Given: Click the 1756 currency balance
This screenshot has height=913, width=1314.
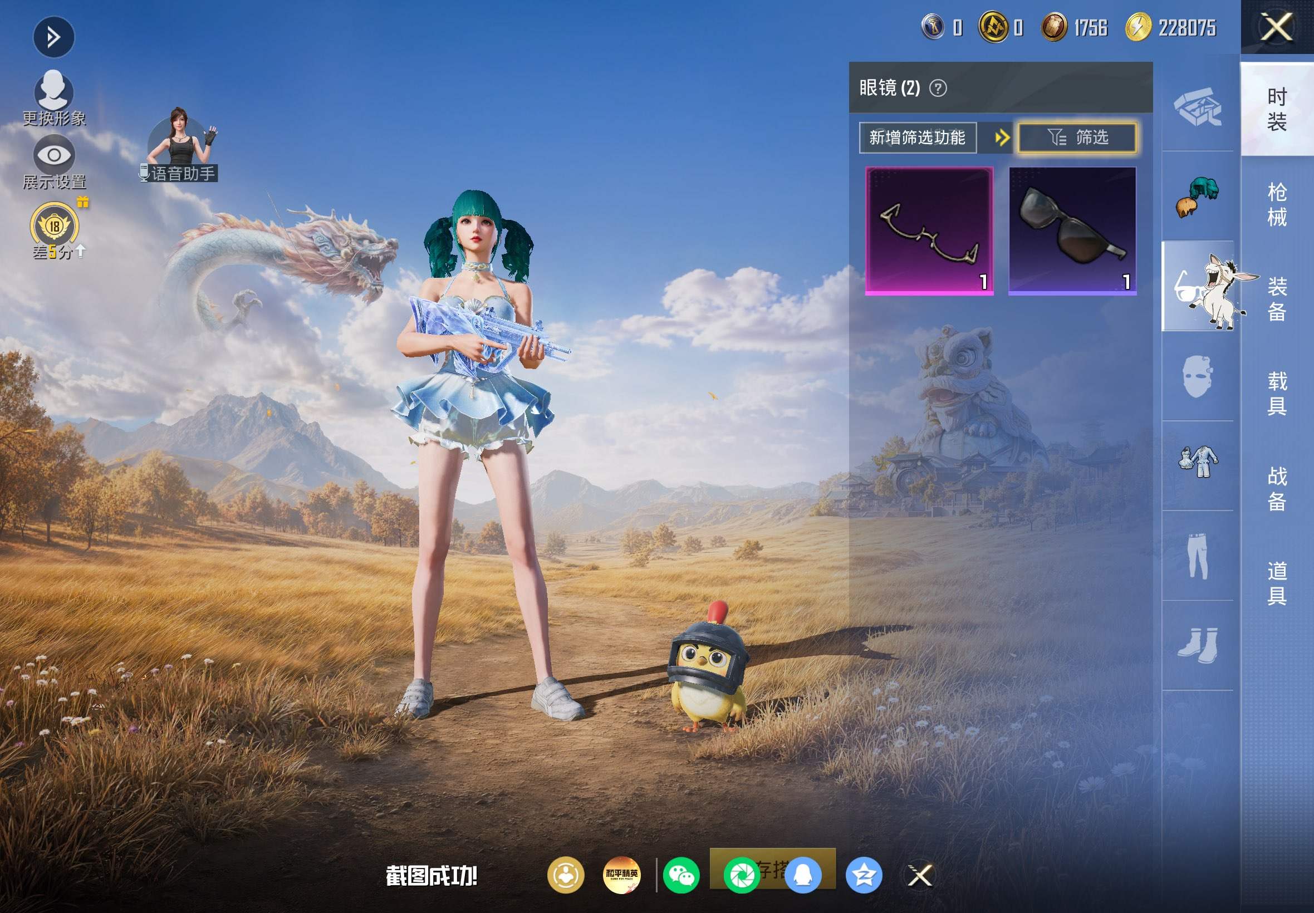Looking at the screenshot, I should (1091, 27).
